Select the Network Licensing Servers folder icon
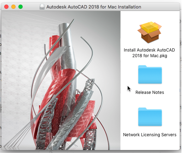The image size is (191, 168). pos(150,117)
